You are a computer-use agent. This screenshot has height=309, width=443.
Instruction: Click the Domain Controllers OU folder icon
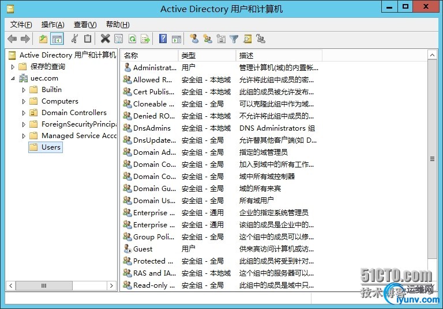(x=33, y=112)
